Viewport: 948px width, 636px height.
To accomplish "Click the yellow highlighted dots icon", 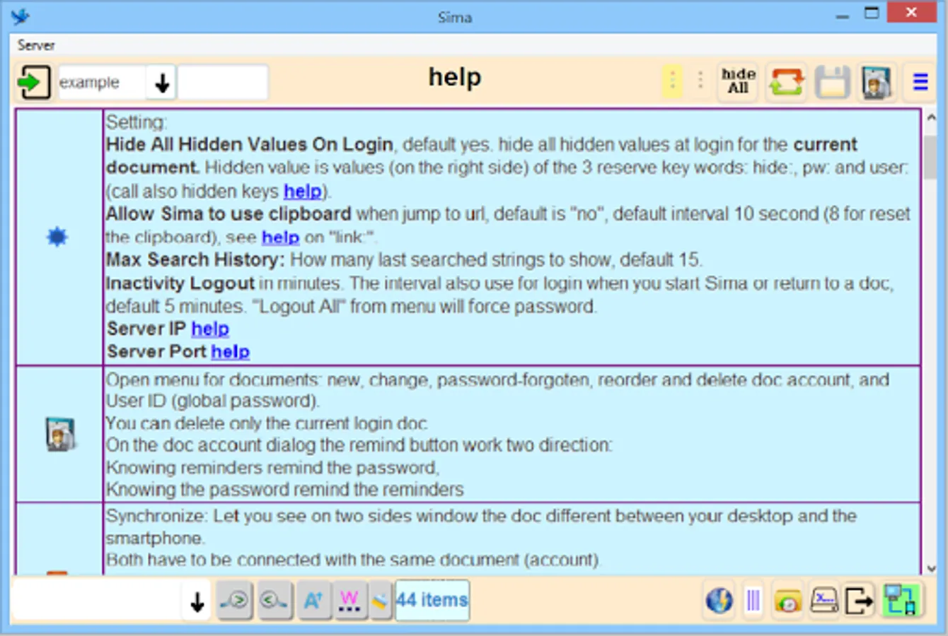I will [672, 81].
